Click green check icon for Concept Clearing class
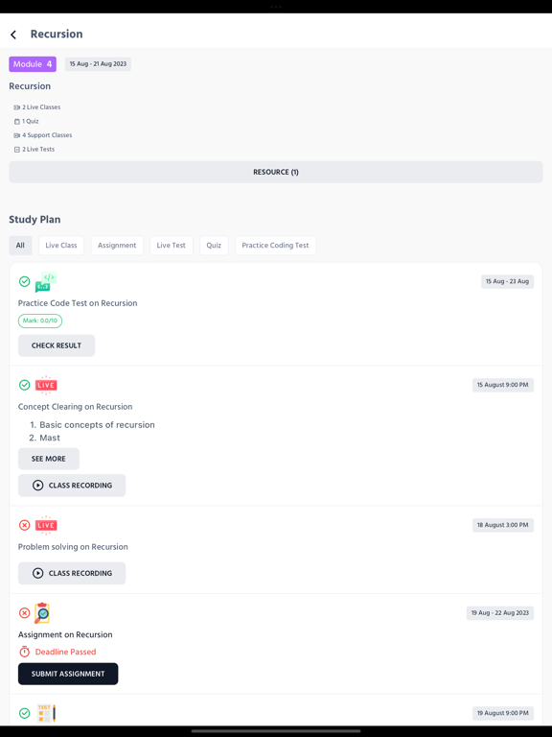 click(24, 385)
